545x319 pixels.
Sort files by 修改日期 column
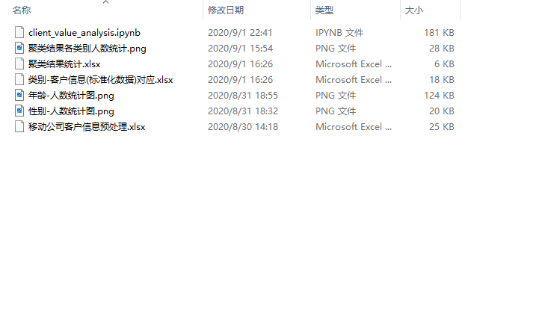pyautogui.click(x=226, y=10)
